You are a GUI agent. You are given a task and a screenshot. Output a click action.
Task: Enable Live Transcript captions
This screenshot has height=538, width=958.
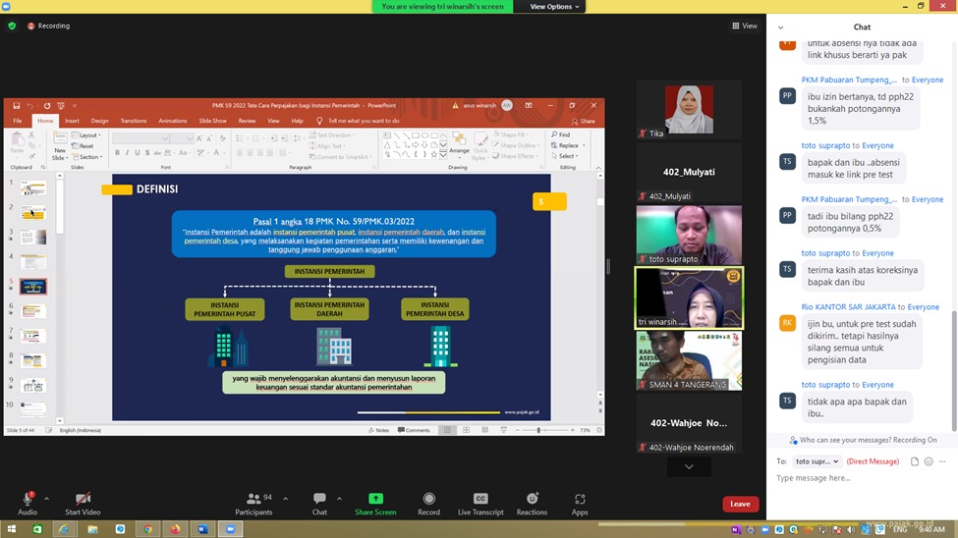tap(480, 499)
